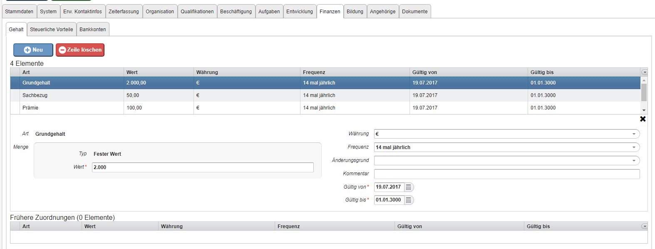Click Neu button to add entry
Image resolution: width=655 pixels, height=249 pixels.
click(x=33, y=50)
